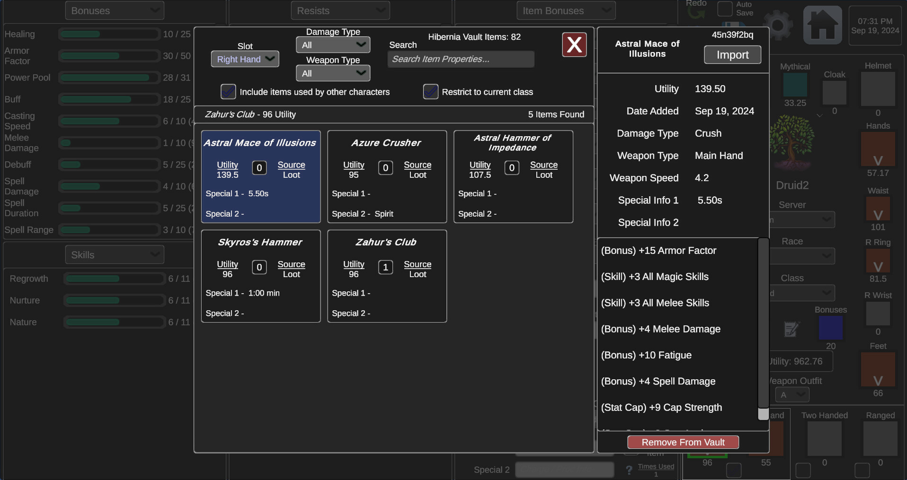Click the Special 2 input field at bottom
Viewport: 907px width, 480px height.
pos(564,470)
